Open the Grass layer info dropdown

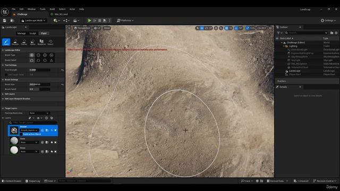click(30, 152)
